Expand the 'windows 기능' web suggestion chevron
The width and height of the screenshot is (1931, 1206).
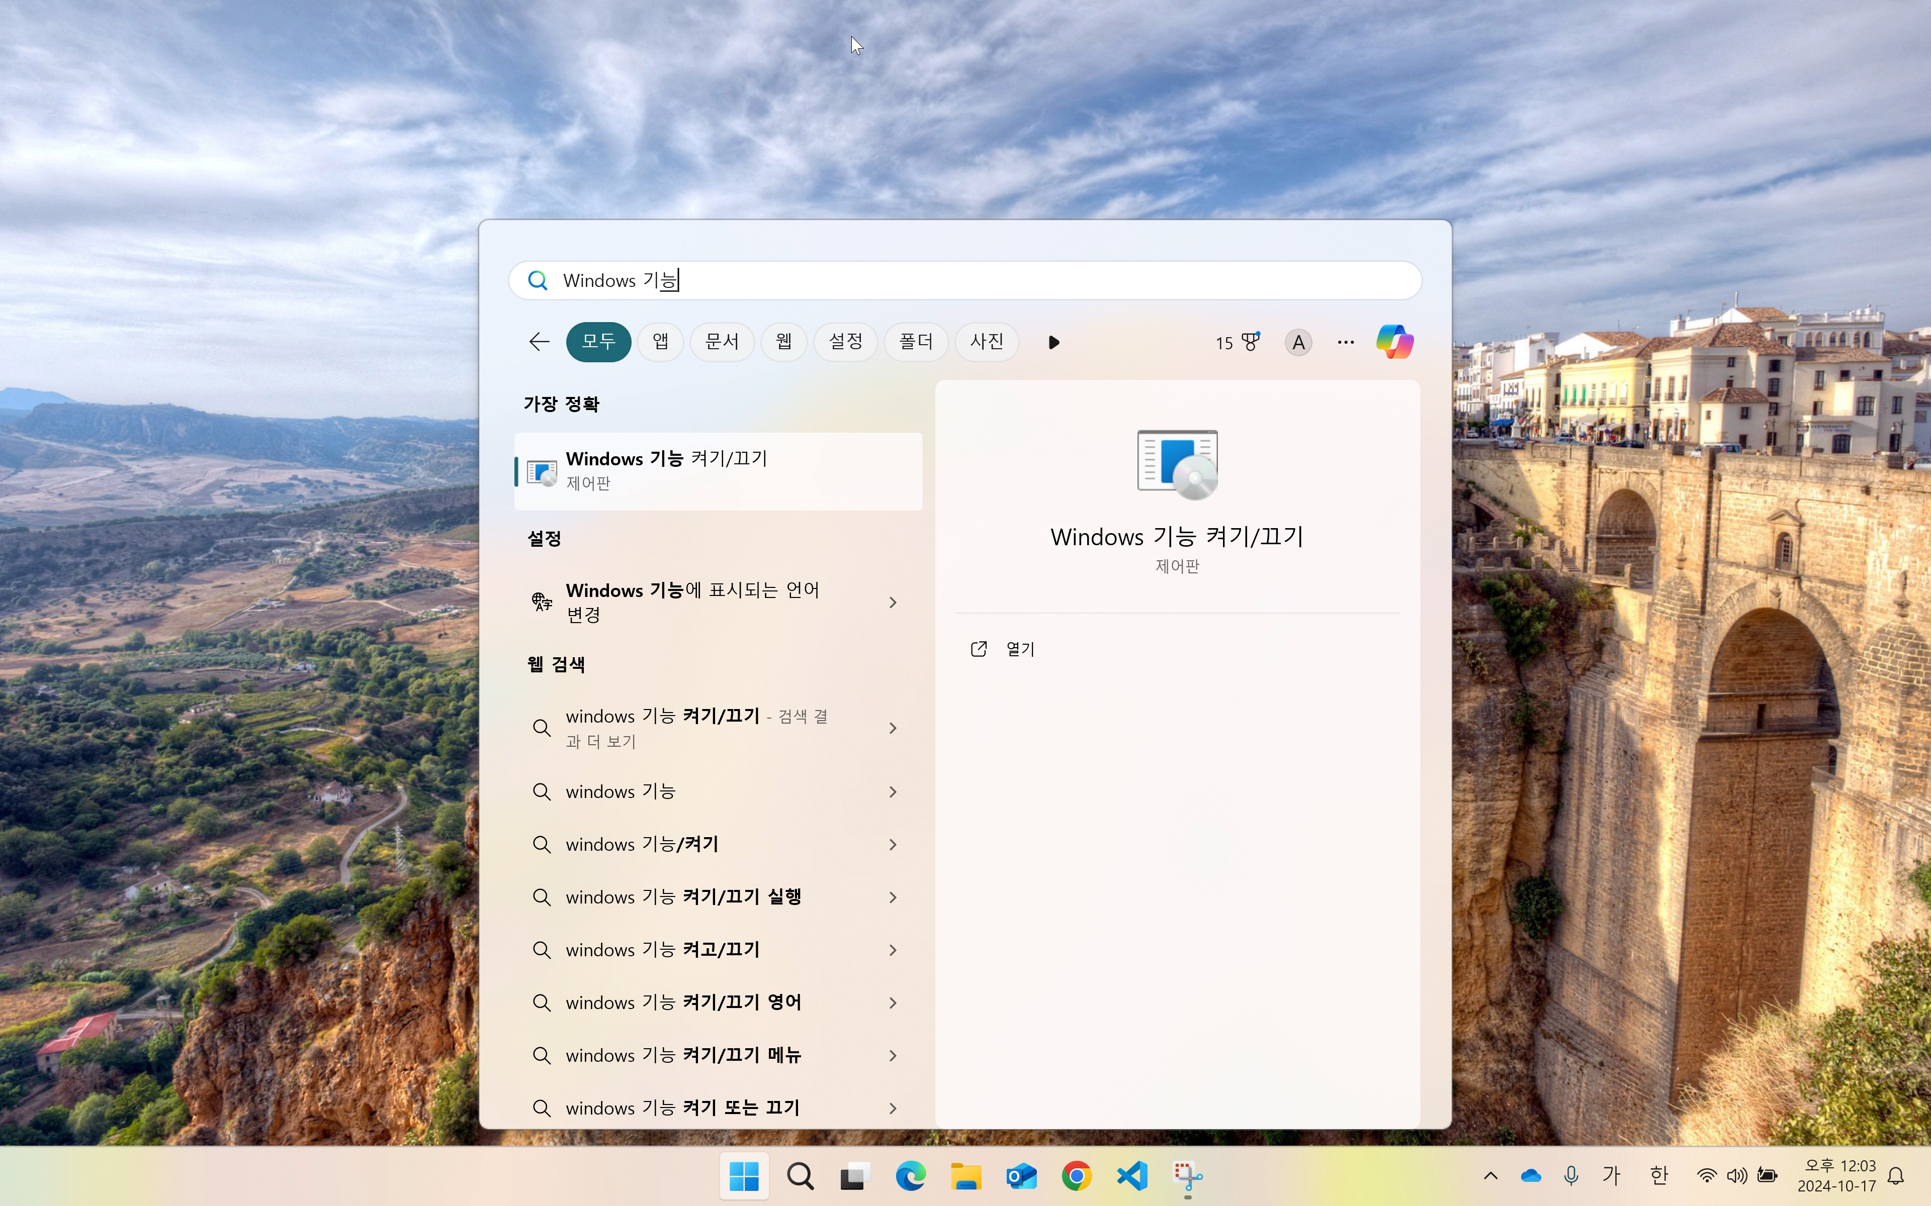(x=892, y=791)
